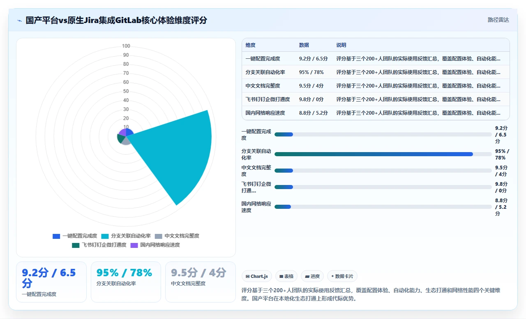Click the 国内网络响应速度 progress bar
Image resolution: width=526 pixels, height=319 pixels.
tap(383, 207)
